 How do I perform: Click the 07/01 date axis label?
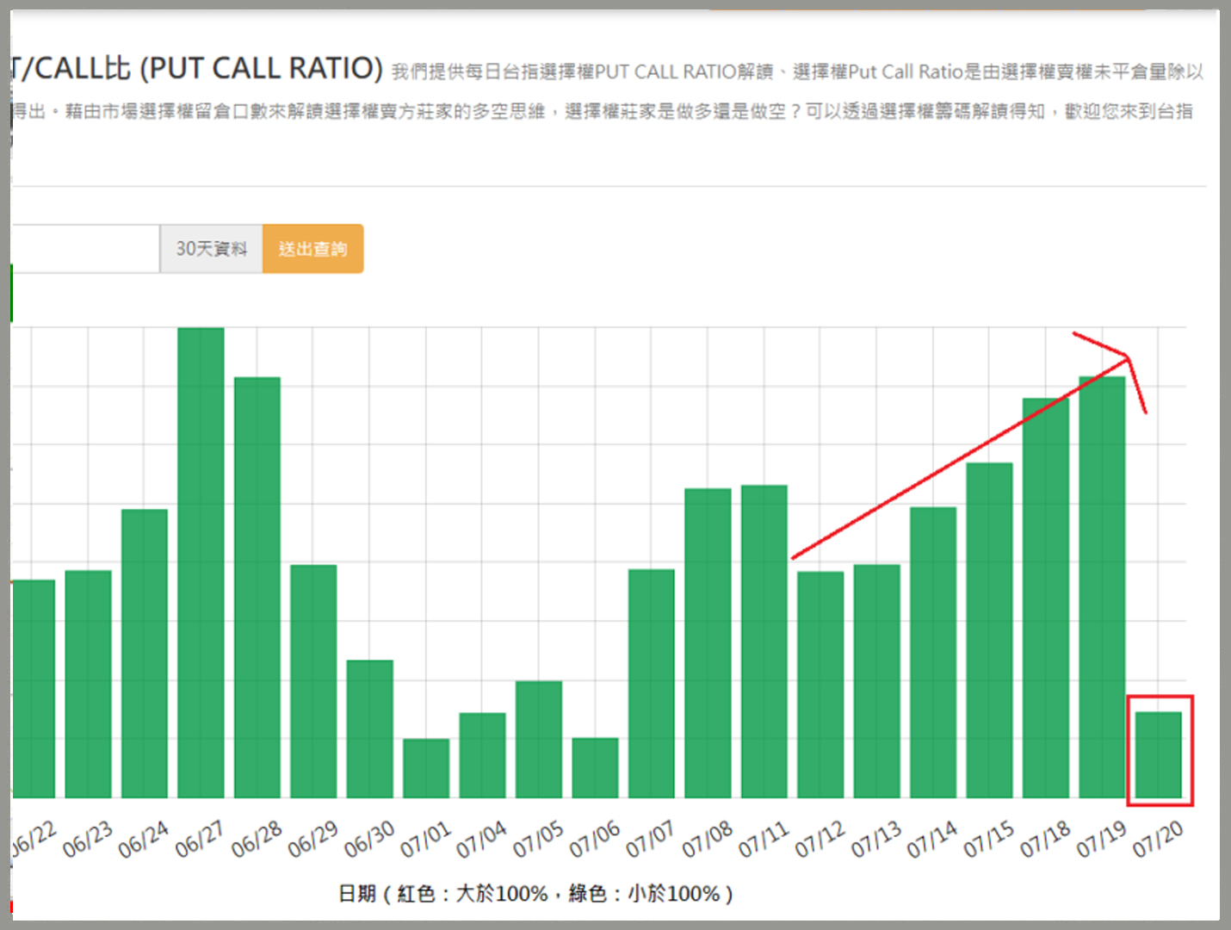tap(424, 839)
